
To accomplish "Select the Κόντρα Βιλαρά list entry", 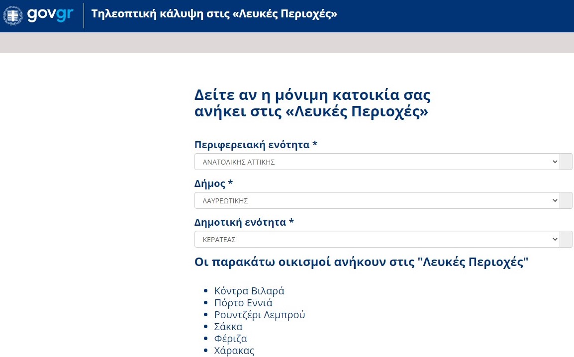I will [249, 291].
